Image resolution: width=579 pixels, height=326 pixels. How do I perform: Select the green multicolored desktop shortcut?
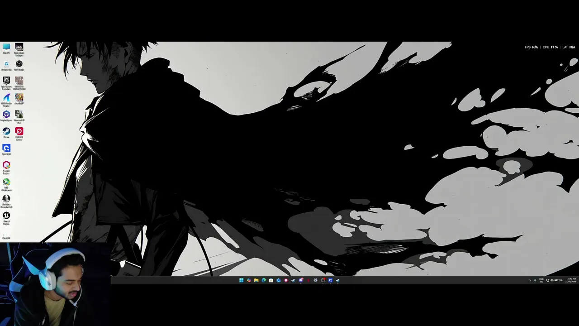coord(6,184)
